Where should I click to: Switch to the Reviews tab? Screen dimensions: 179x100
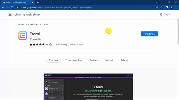tap(94, 60)
